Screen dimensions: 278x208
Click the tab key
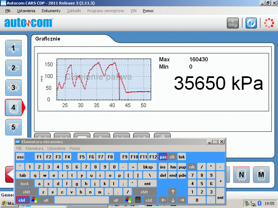tap(23, 175)
